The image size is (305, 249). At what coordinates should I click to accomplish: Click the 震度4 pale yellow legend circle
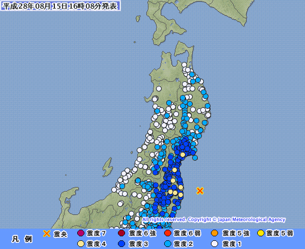(81, 244)
